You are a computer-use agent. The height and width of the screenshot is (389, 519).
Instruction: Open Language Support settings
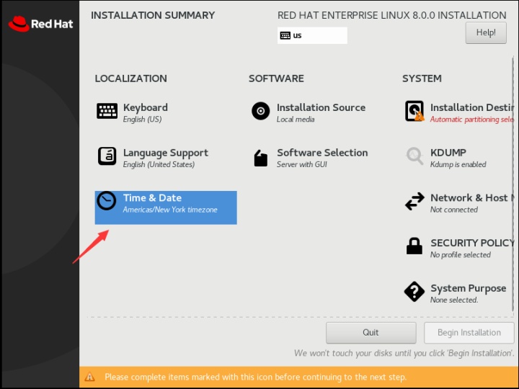(166, 153)
